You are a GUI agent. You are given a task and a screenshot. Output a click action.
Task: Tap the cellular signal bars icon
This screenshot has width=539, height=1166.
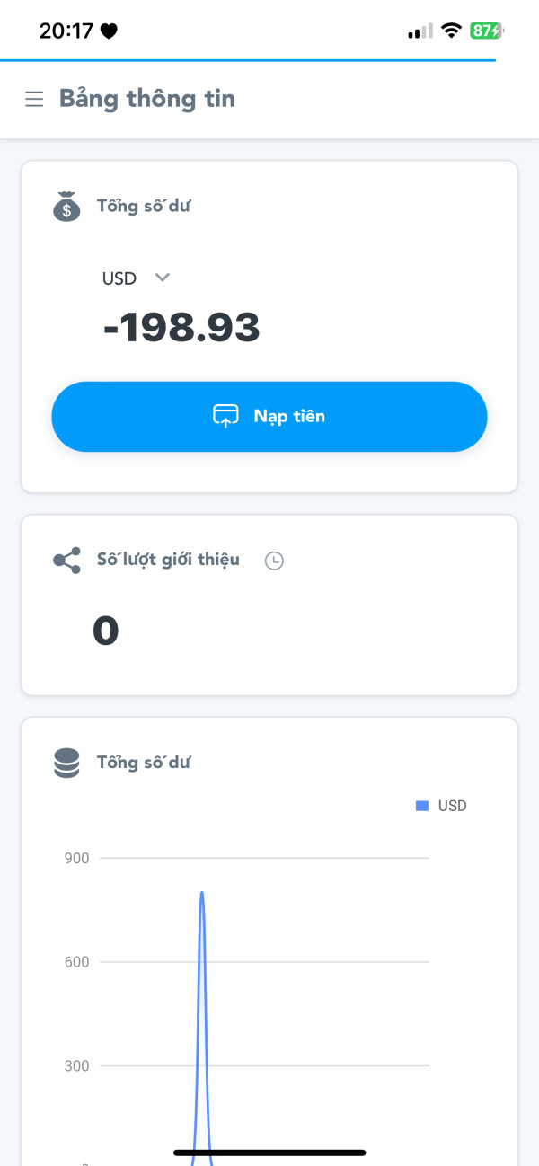(420, 31)
